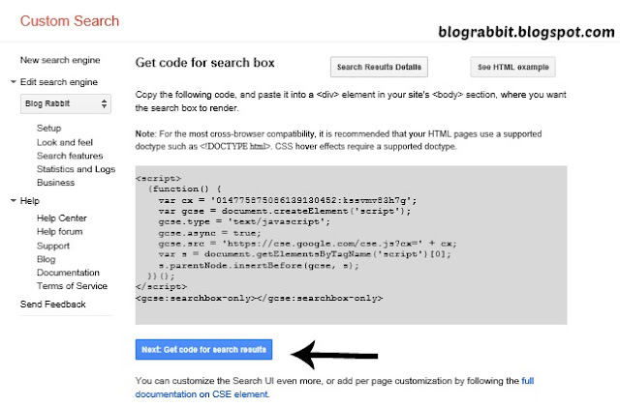Click Send Feedback

pyautogui.click(x=53, y=304)
